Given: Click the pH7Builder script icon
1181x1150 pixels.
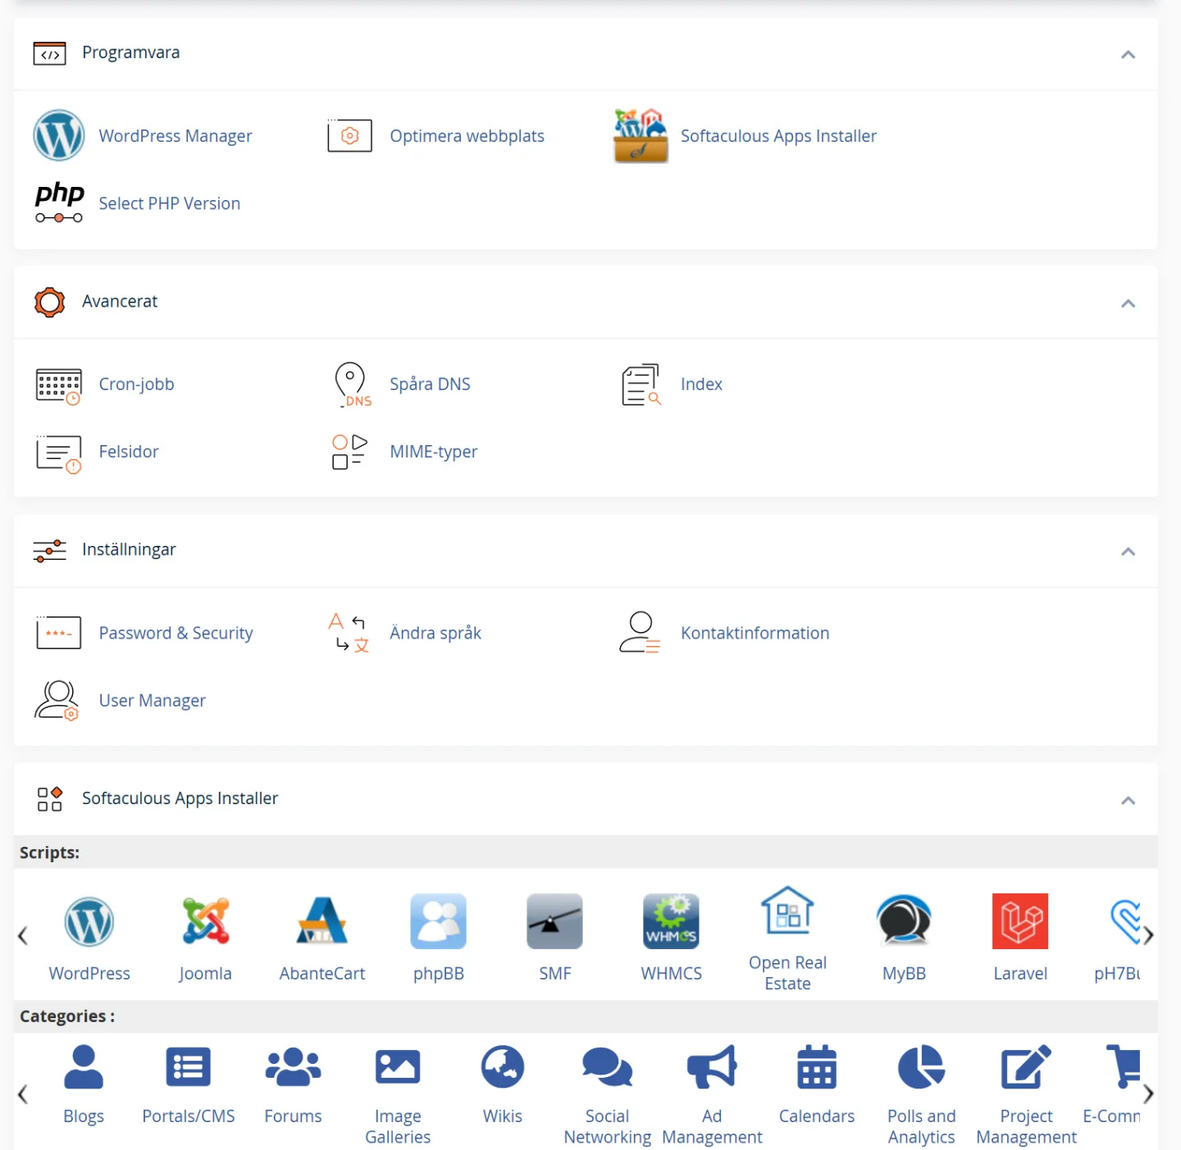Looking at the screenshot, I should pyautogui.click(x=1125, y=921).
